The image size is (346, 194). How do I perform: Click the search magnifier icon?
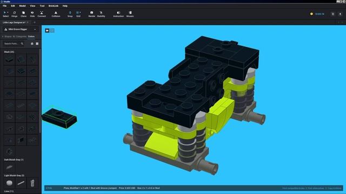tap(22, 44)
